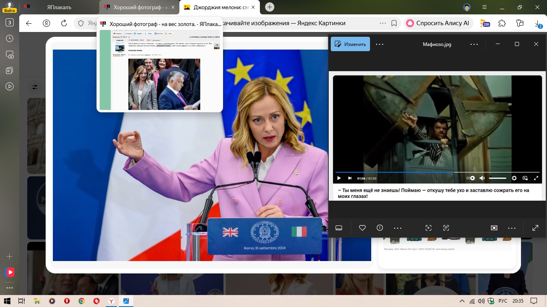Open the toolbar icon with the 220 badge
Image resolution: width=547 pixels, height=307 pixels.
[485, 23]
